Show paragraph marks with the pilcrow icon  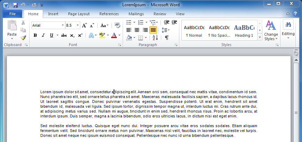point(167,37)
